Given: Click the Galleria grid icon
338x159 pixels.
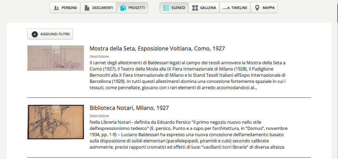Looking at the screenshot, I should point(195,8).
